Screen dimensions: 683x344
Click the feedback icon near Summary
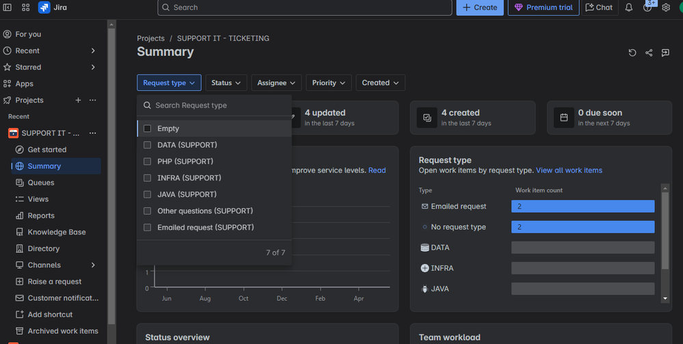[x=665, y=53]
